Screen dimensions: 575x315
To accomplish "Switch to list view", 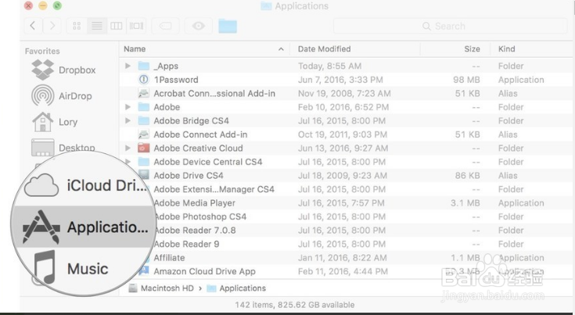I will [97, 26].
